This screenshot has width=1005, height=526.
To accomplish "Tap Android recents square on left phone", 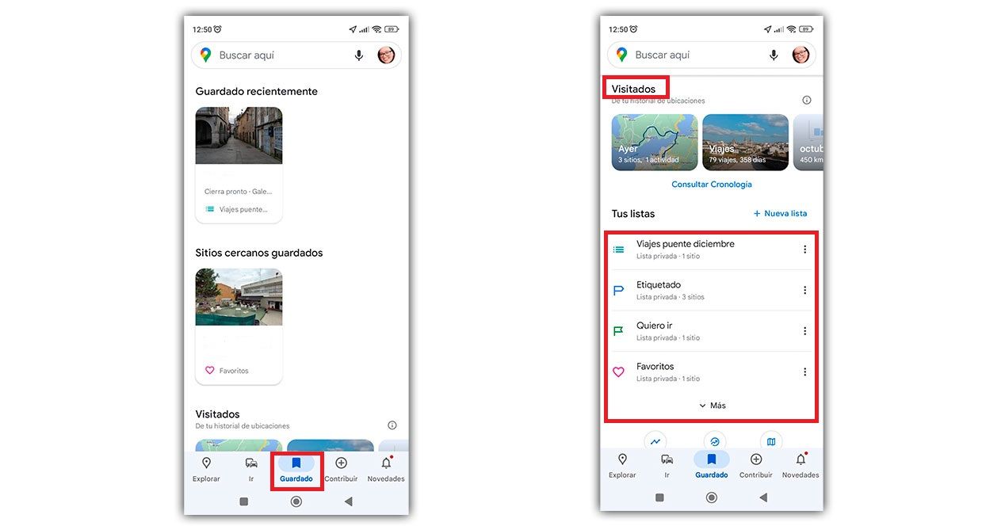I will 244,501.
